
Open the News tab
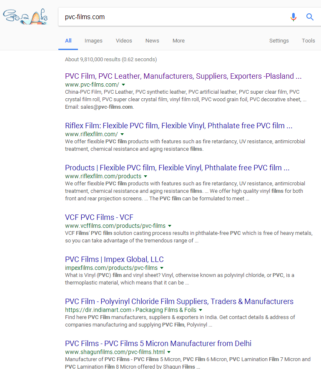pyautogui.click(x=152, y=41)
